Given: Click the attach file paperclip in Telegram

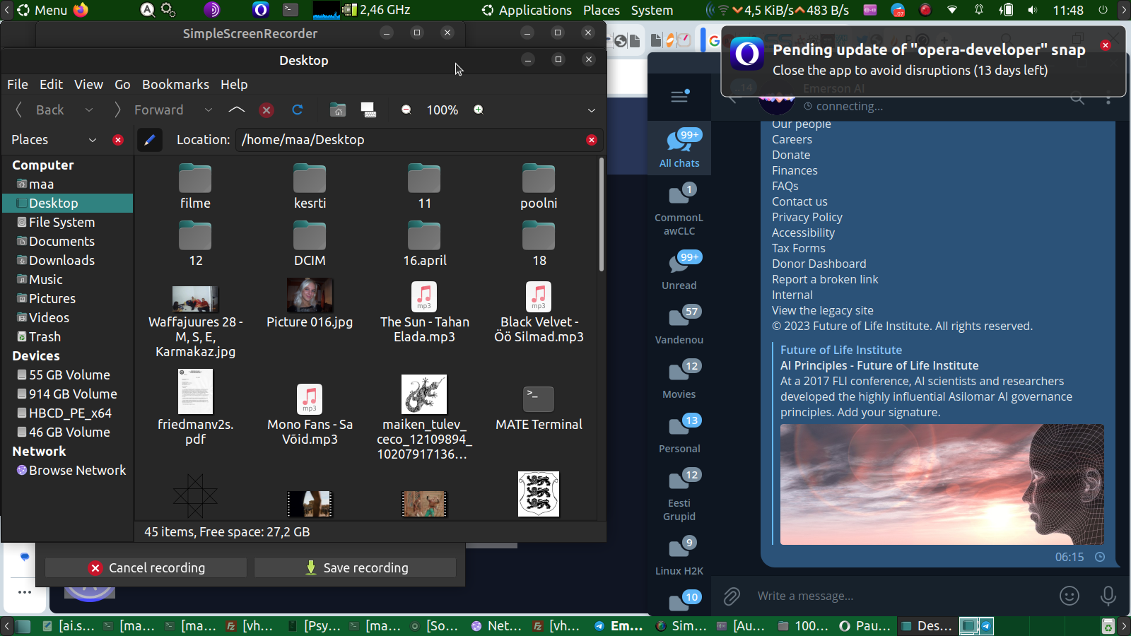Looking at the screenshot, I should (x=732, y=596).
